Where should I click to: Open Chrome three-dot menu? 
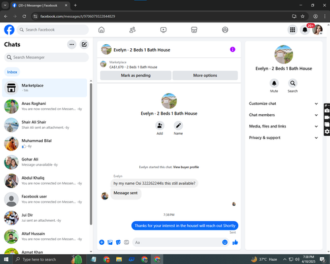[325, 16]
